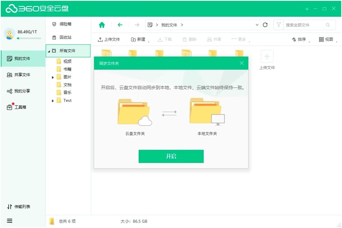Click the 删除 toolbar button
This screenshot has height=228, width=342.
[189, 39]
